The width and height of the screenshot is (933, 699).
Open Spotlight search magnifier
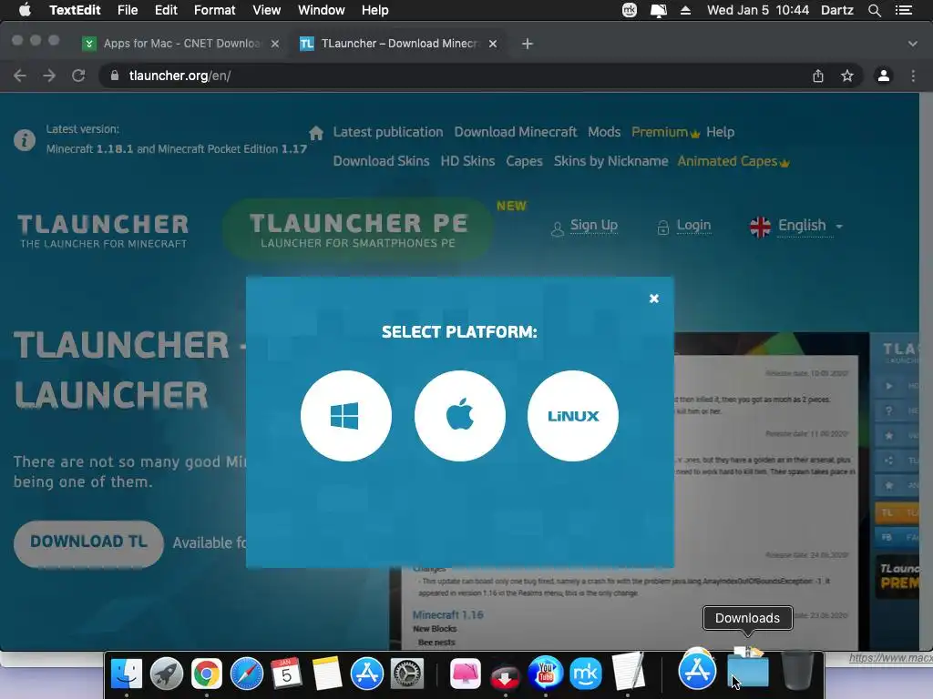point(874,10)
